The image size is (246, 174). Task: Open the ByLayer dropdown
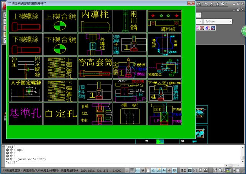click(218, 21)
